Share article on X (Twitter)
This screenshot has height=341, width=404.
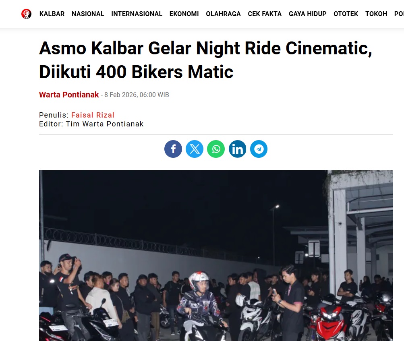coord(195,149)
